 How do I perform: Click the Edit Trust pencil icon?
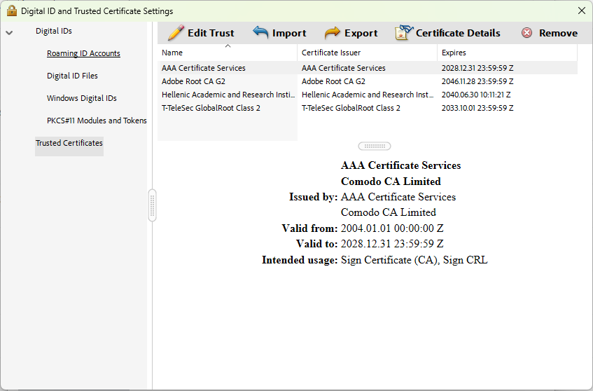176,33
